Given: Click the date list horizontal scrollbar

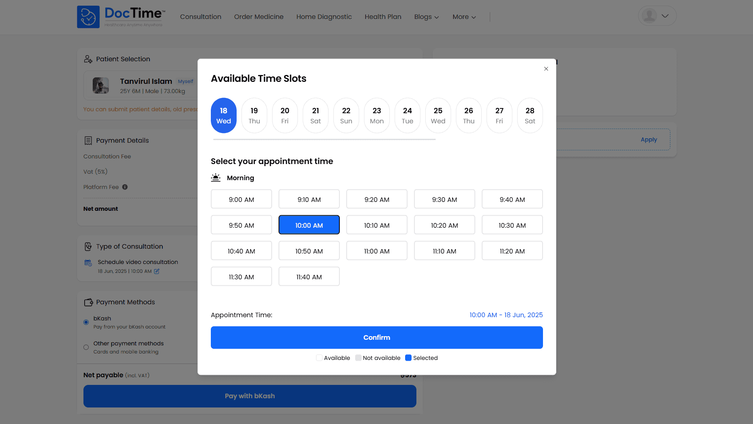Looking at the screenshot, I should (324, 139).
